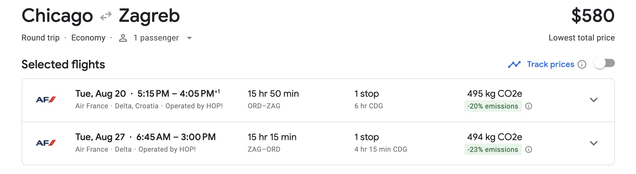
Task: Click the info icon beside -23% emissions
Action: tap(529, 150)
